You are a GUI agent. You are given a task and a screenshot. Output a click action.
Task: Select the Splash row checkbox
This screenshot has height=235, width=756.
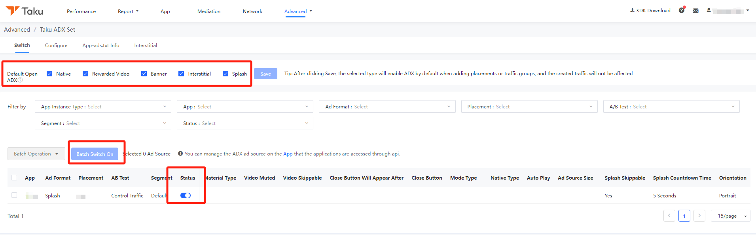[14, 195]
